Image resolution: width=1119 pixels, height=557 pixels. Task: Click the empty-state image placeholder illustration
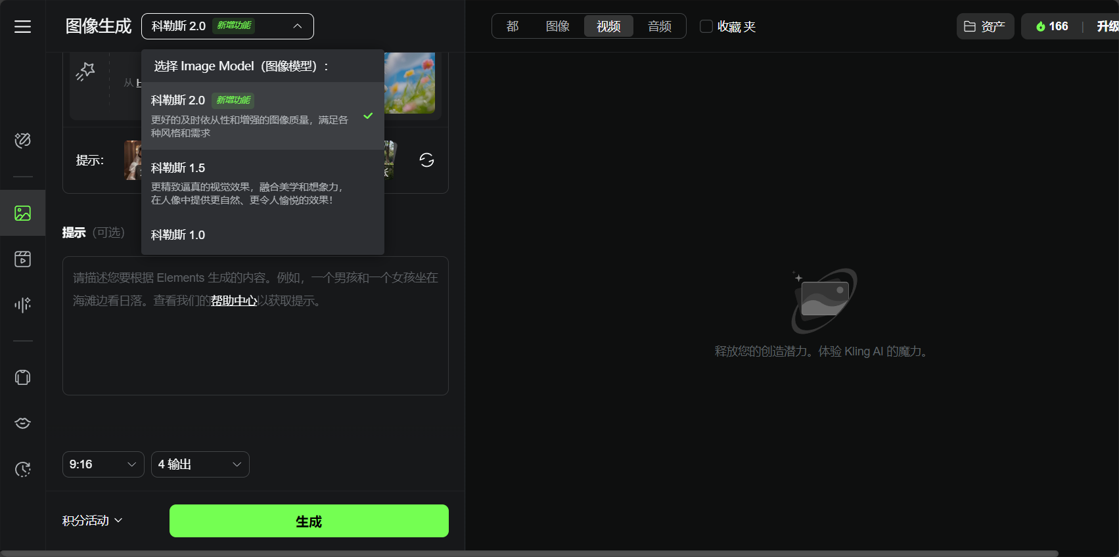coord(824,301)
